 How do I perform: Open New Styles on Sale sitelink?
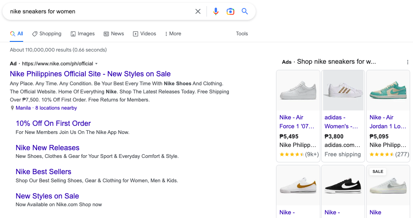click(47, 196)
